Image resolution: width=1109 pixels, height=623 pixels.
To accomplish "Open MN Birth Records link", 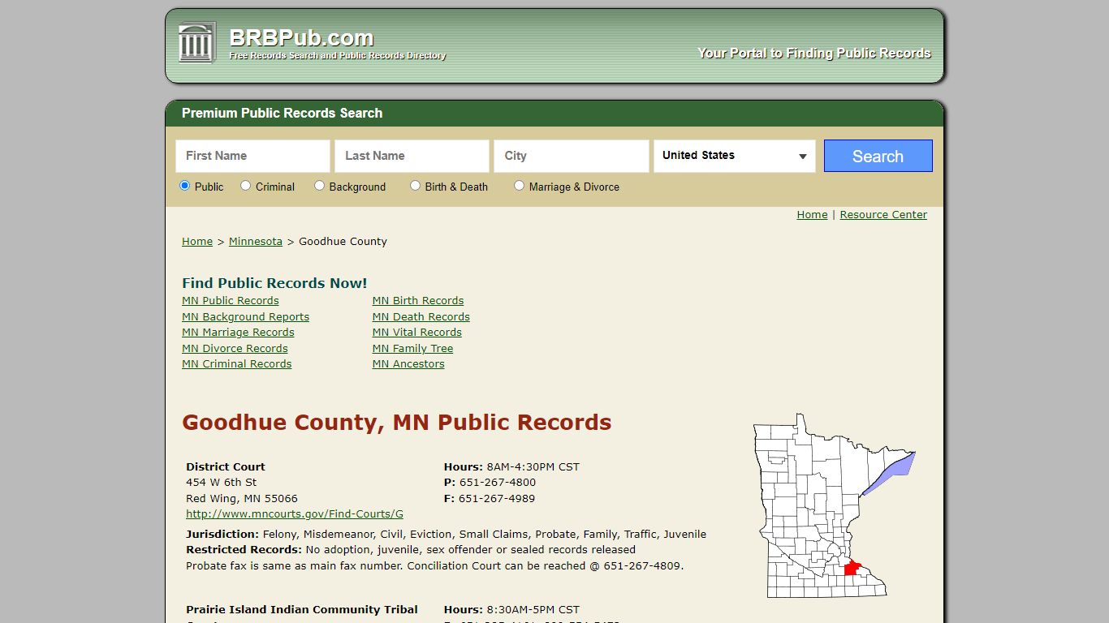I will [418, 301].
